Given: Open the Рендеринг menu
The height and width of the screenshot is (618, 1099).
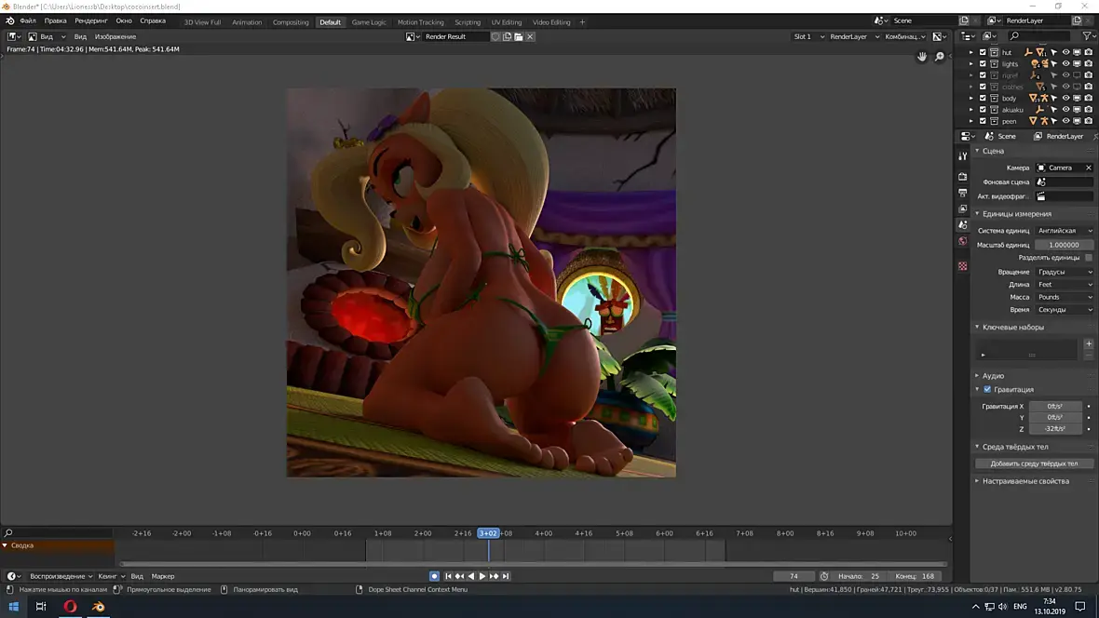Looking at the screenshot, I should tap(90, 20).
